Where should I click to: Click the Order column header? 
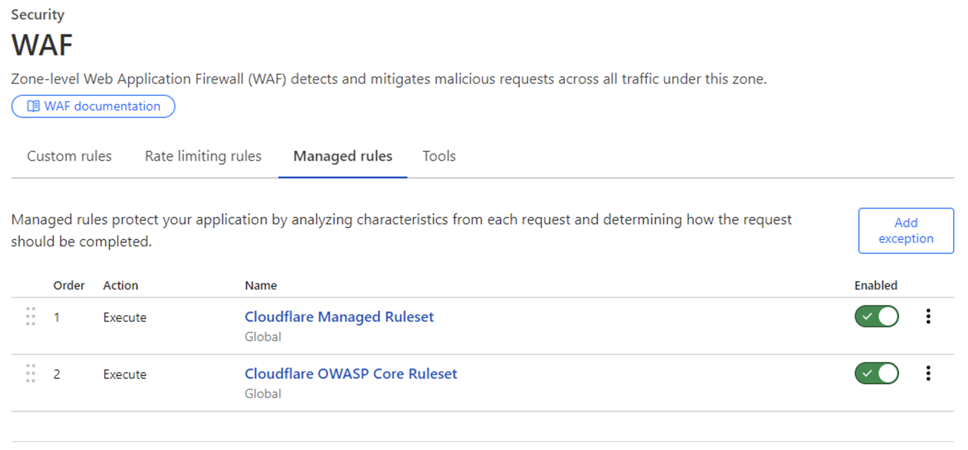coord(69,285)
